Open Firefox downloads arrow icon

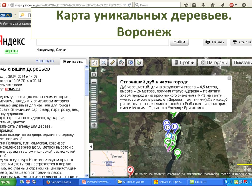point(203,5)
